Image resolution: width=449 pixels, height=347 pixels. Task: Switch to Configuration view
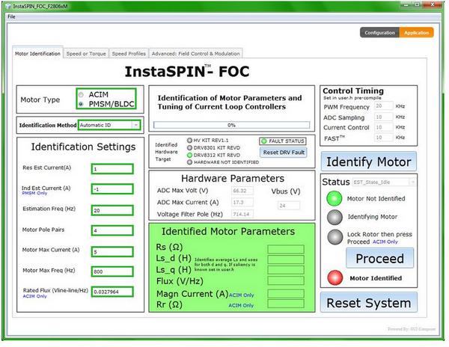379,33
